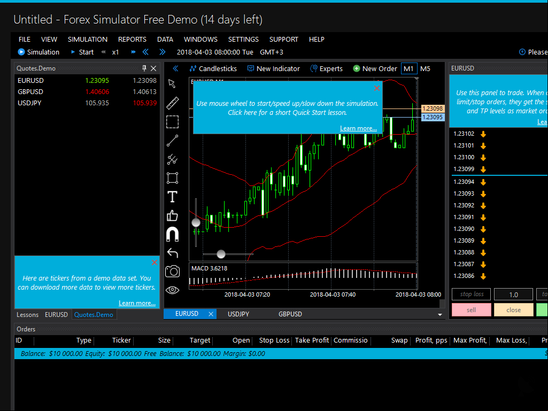Screen dimensions: 548x411
Task: Select the Quotes.Demo panel tab
Action: (x=94, y=315)
